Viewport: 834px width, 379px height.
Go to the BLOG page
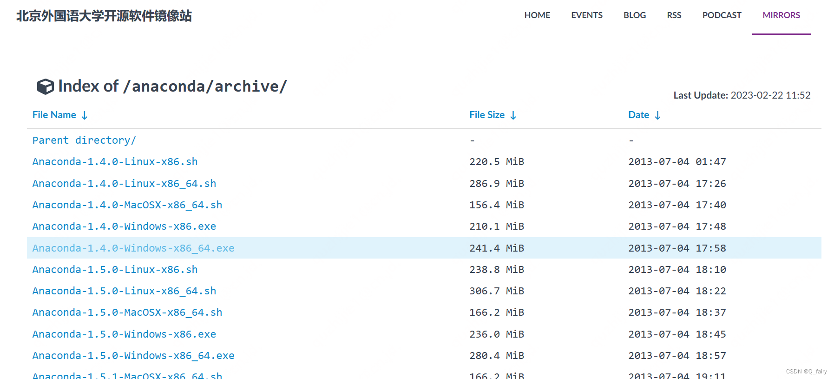pyautogui.click(x=635, y=15)
